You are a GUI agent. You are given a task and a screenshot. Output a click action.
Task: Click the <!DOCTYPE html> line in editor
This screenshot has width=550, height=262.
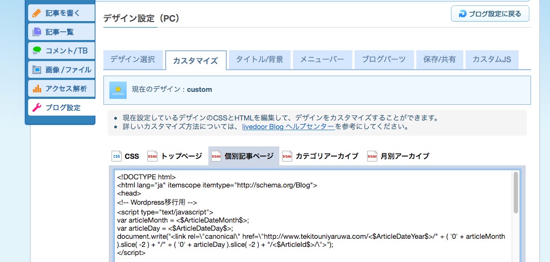[147, 177]
